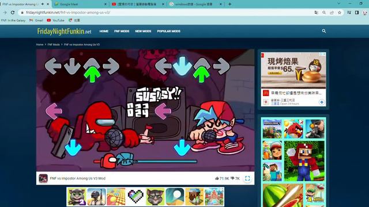
Task: Click the thumbs-up like icon
Action: [x=217, y=178]
